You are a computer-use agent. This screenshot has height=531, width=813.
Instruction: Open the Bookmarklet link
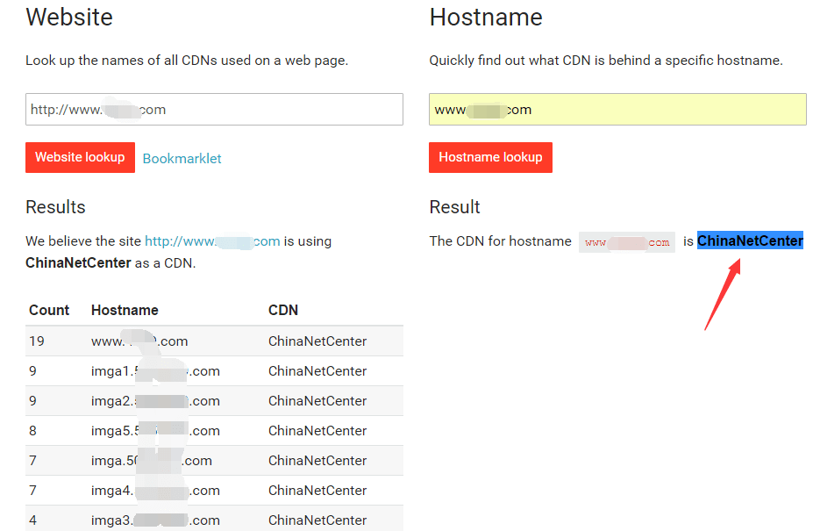click(x=182, y=158)
